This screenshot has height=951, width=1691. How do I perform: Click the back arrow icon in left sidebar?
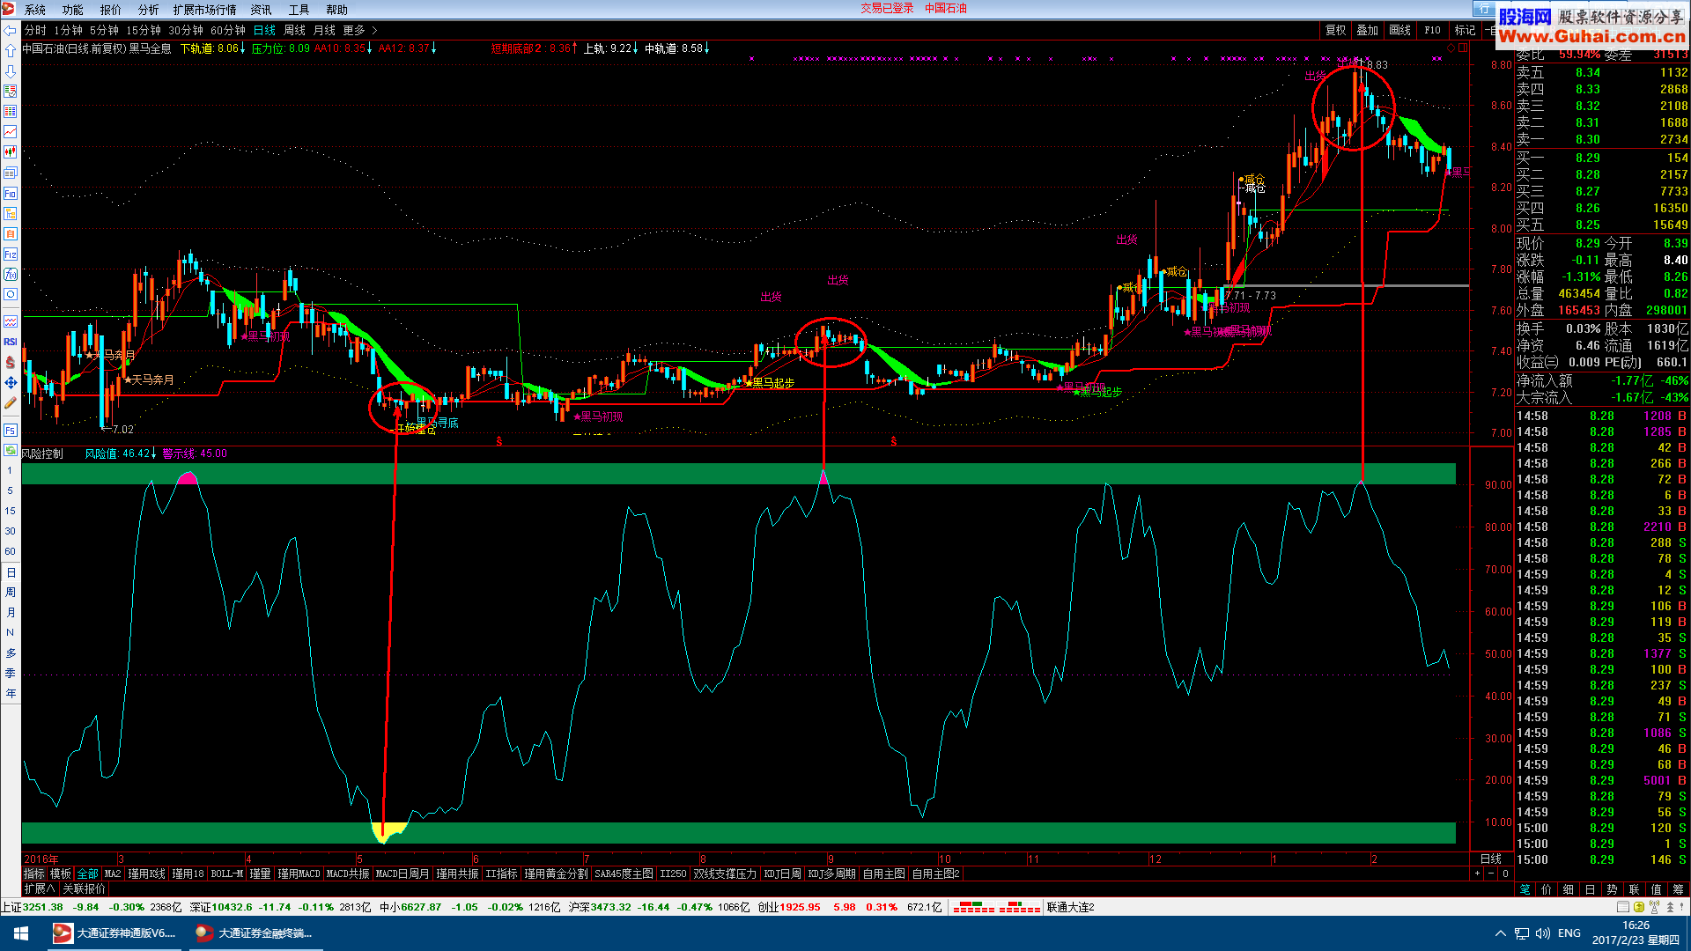pos(10,30)
